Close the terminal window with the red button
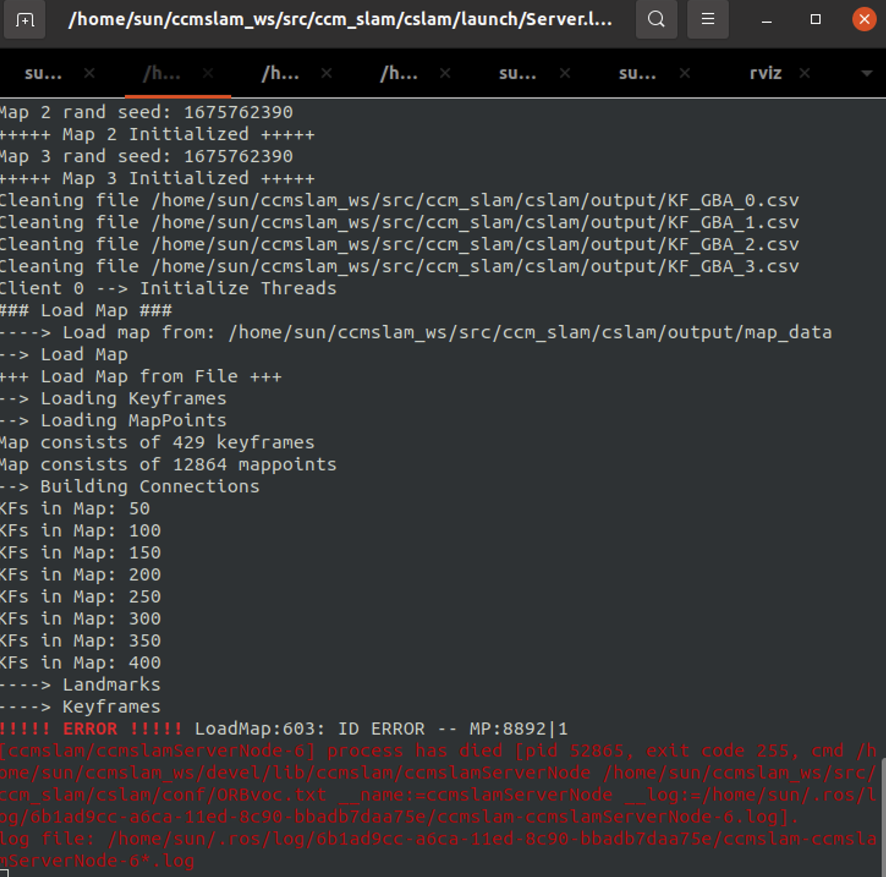The height and width of the screenshot is (877, 886). tap(864, 19)
